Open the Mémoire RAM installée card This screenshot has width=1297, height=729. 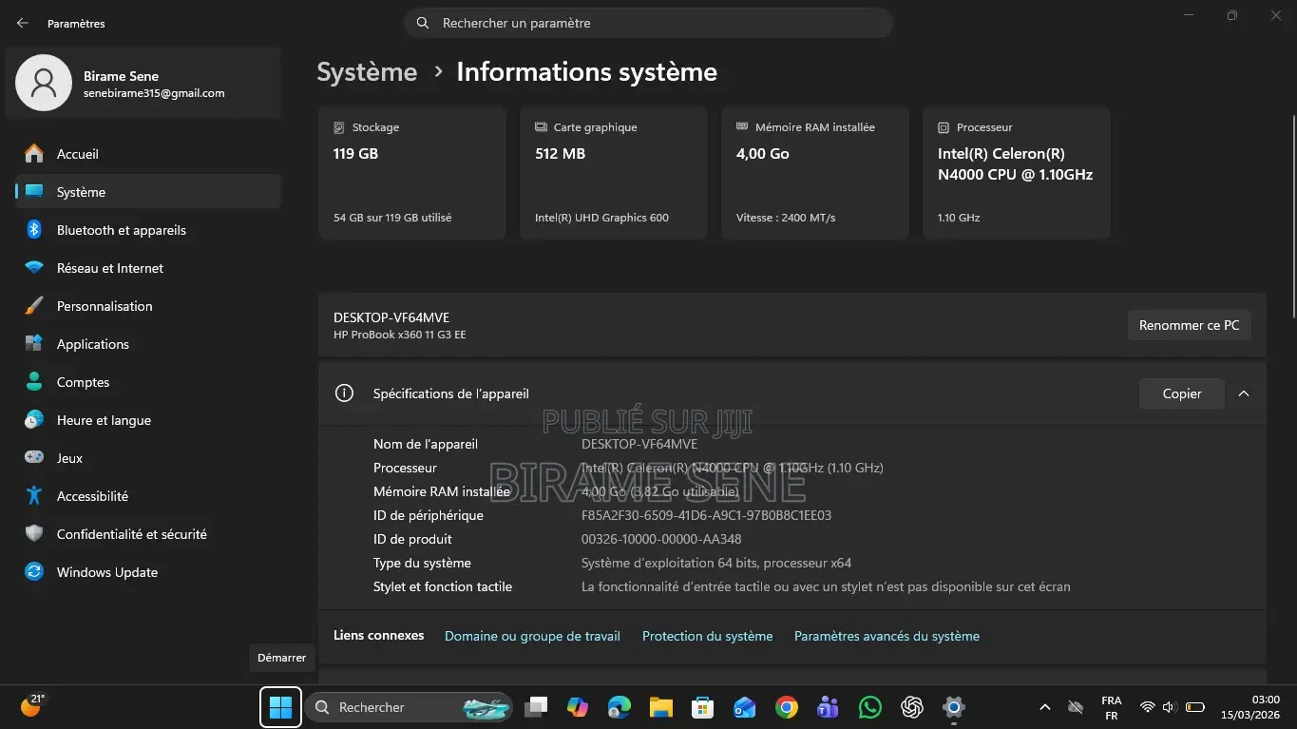click(x=815, y=172)
